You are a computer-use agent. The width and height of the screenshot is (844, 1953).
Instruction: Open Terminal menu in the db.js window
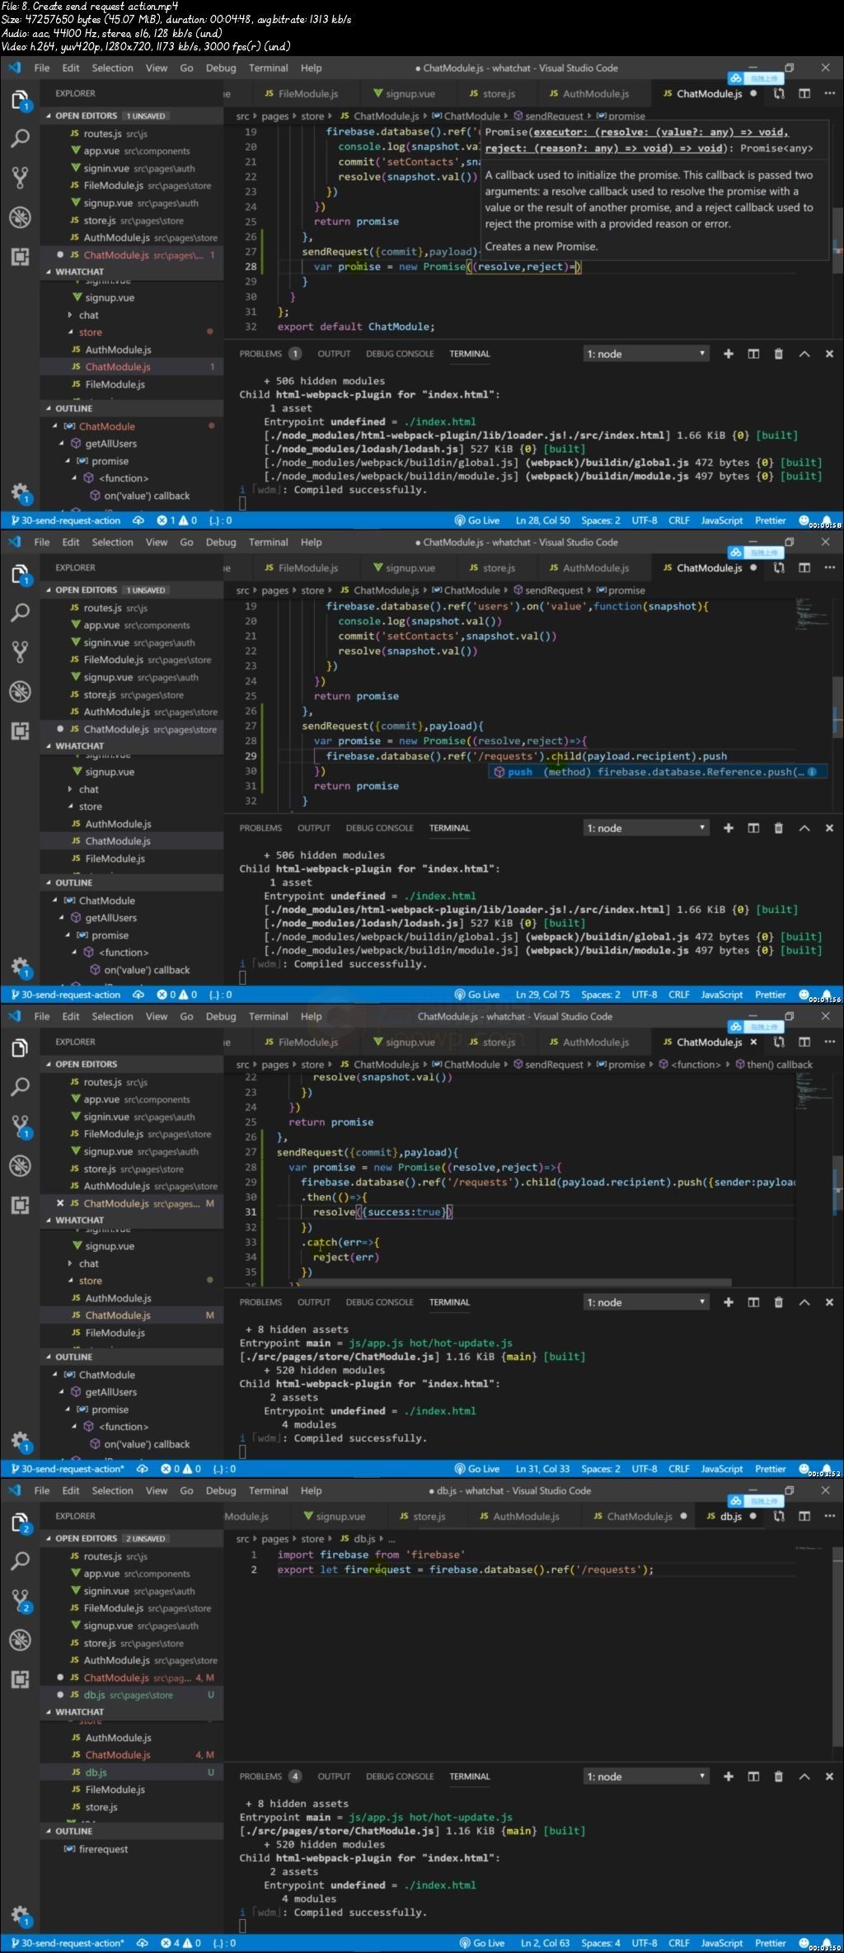point(268,1490)
